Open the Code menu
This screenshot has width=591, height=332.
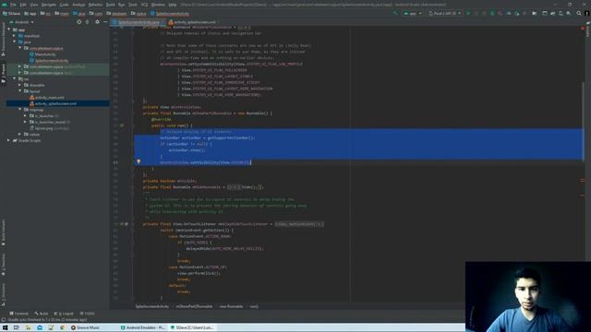click(64, 5)
